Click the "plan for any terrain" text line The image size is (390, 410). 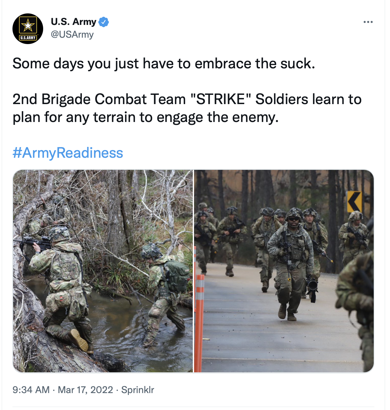tap(145, 117)
